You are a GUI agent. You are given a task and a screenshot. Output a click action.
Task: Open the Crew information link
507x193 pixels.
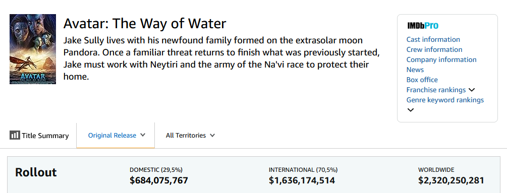[434, 49]
